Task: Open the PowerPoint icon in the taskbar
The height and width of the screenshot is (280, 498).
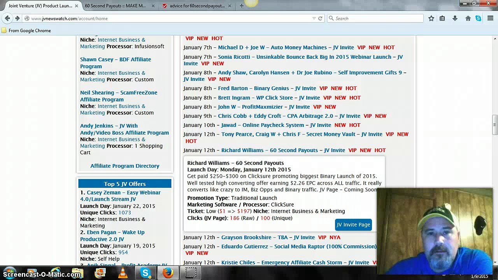Action: click(100, 273)
